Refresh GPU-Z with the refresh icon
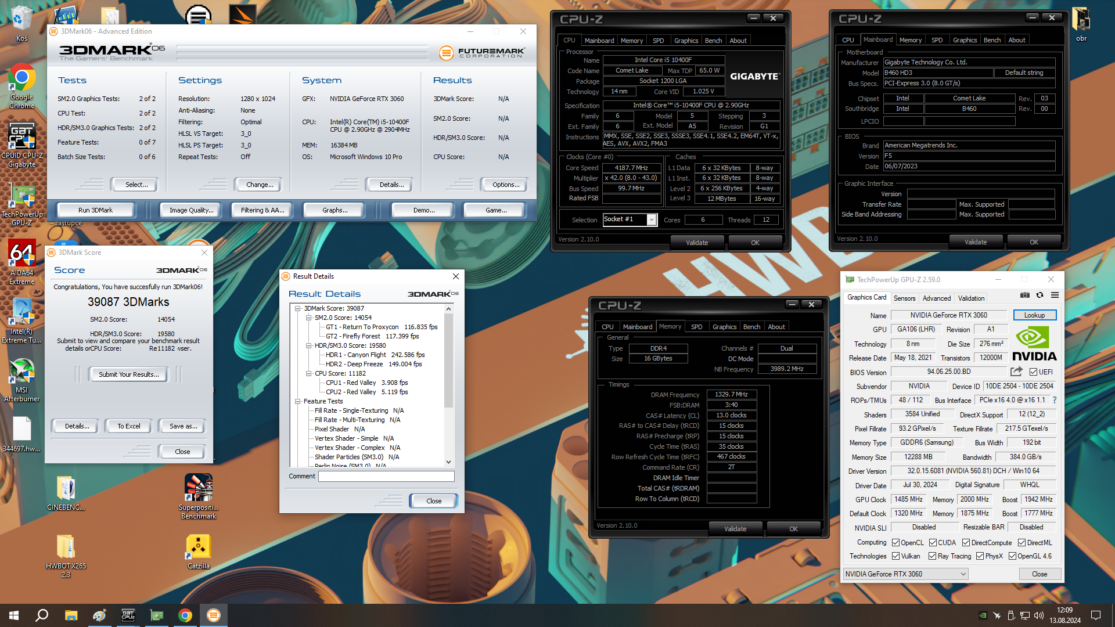This screenshot has height=627, width=1115. 1040,295
